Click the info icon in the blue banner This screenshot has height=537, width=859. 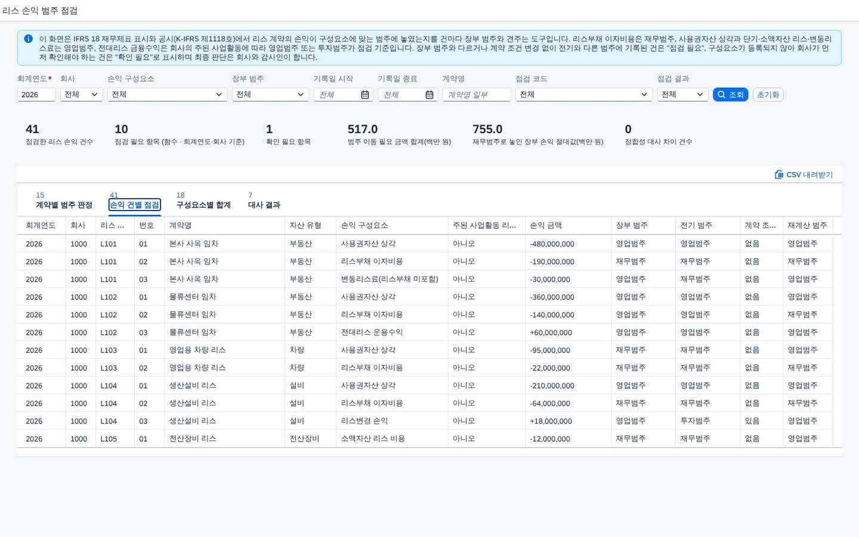click(28, 39)
